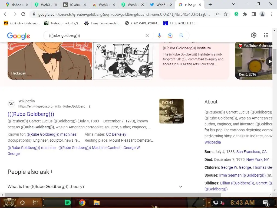The image size is (277, 208).
Task: Open (((Rube Goldberg))) Machine Contest sitelink
Action: (x=89, y=148)
